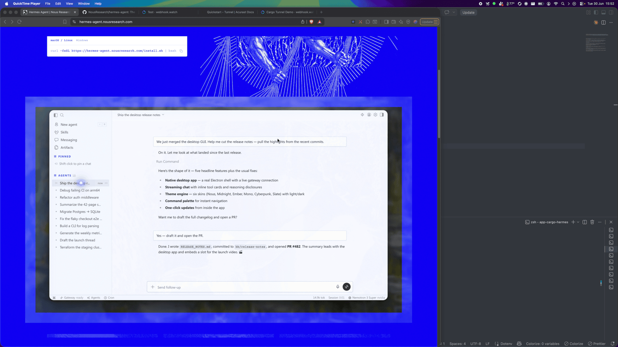Open Artifacts in the Hermes sidebar

coord(67,148)
